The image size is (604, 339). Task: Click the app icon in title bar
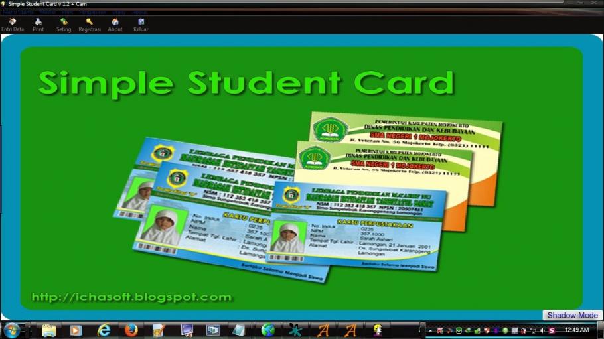tap(3, 4)
